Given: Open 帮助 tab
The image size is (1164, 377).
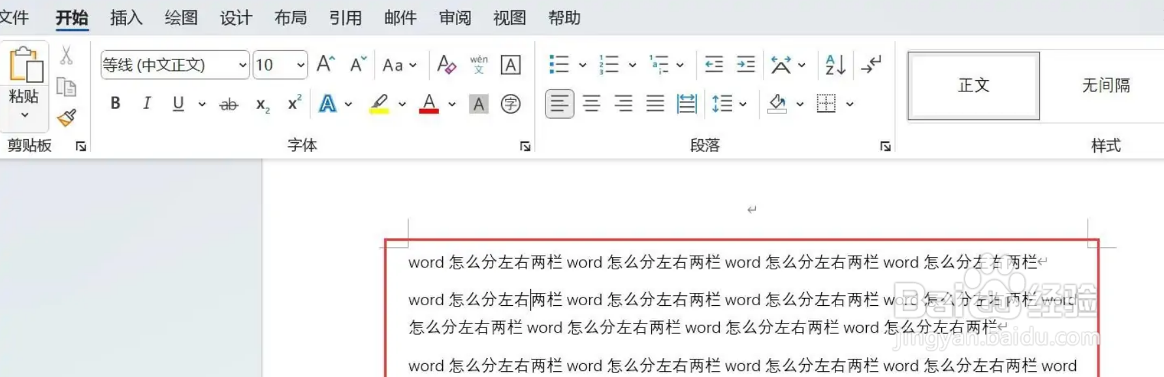Looking at the screenshot, I should 564,18.
